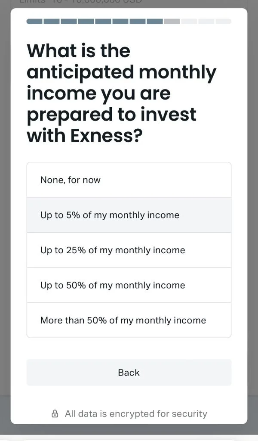The height and width of the screenshot is (441, 258).
Task: Click the first filled progress segment
Action: (35, 21)
